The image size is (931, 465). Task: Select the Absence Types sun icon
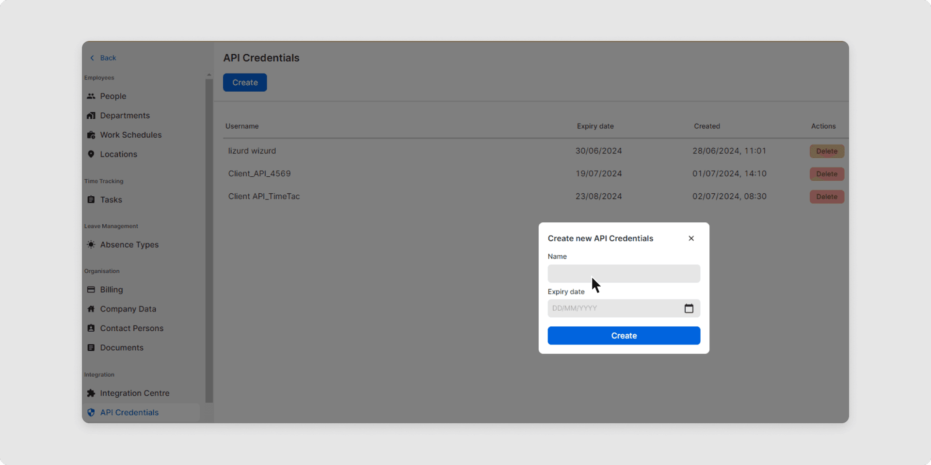point(90,245)
